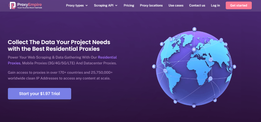Screen dimensions: 261x122
Task: Open Proxy locations page
Action: point(151,6)
